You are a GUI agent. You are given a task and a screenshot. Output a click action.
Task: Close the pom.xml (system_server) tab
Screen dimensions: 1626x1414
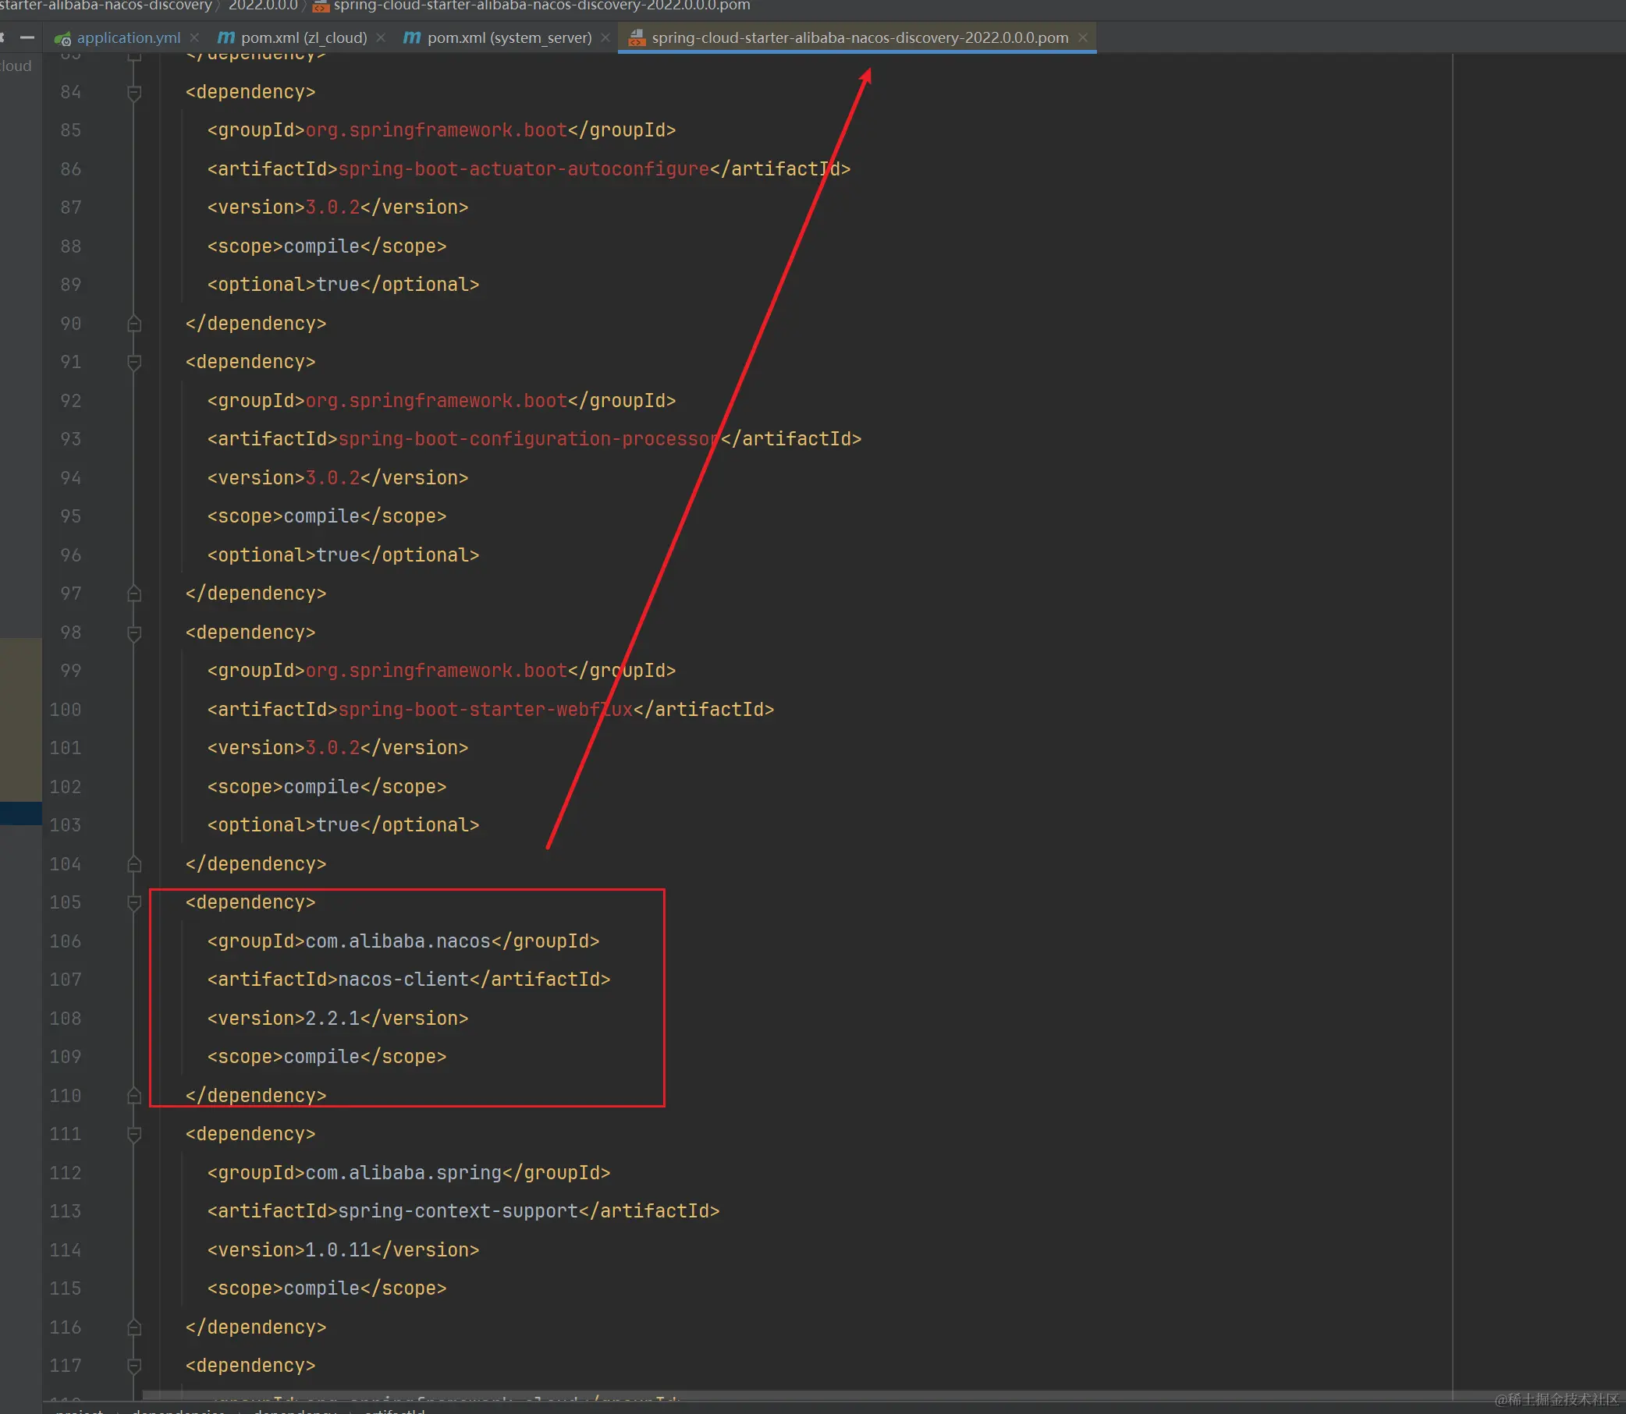pos(605,38)
